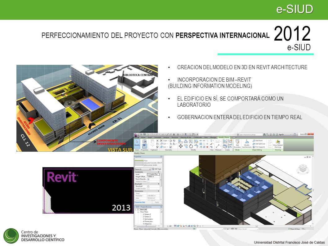Click the floor type preview swatch
The height and width of the screenshot is (246, 328).
tap(139, 163)
